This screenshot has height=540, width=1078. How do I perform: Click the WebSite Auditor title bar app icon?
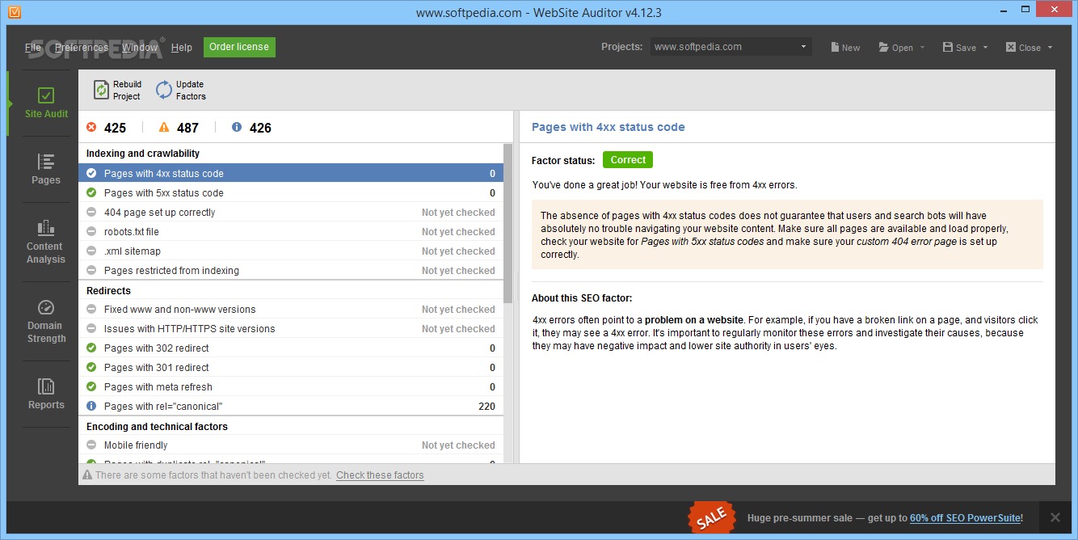pyautogui.click(x=14, y=12)
